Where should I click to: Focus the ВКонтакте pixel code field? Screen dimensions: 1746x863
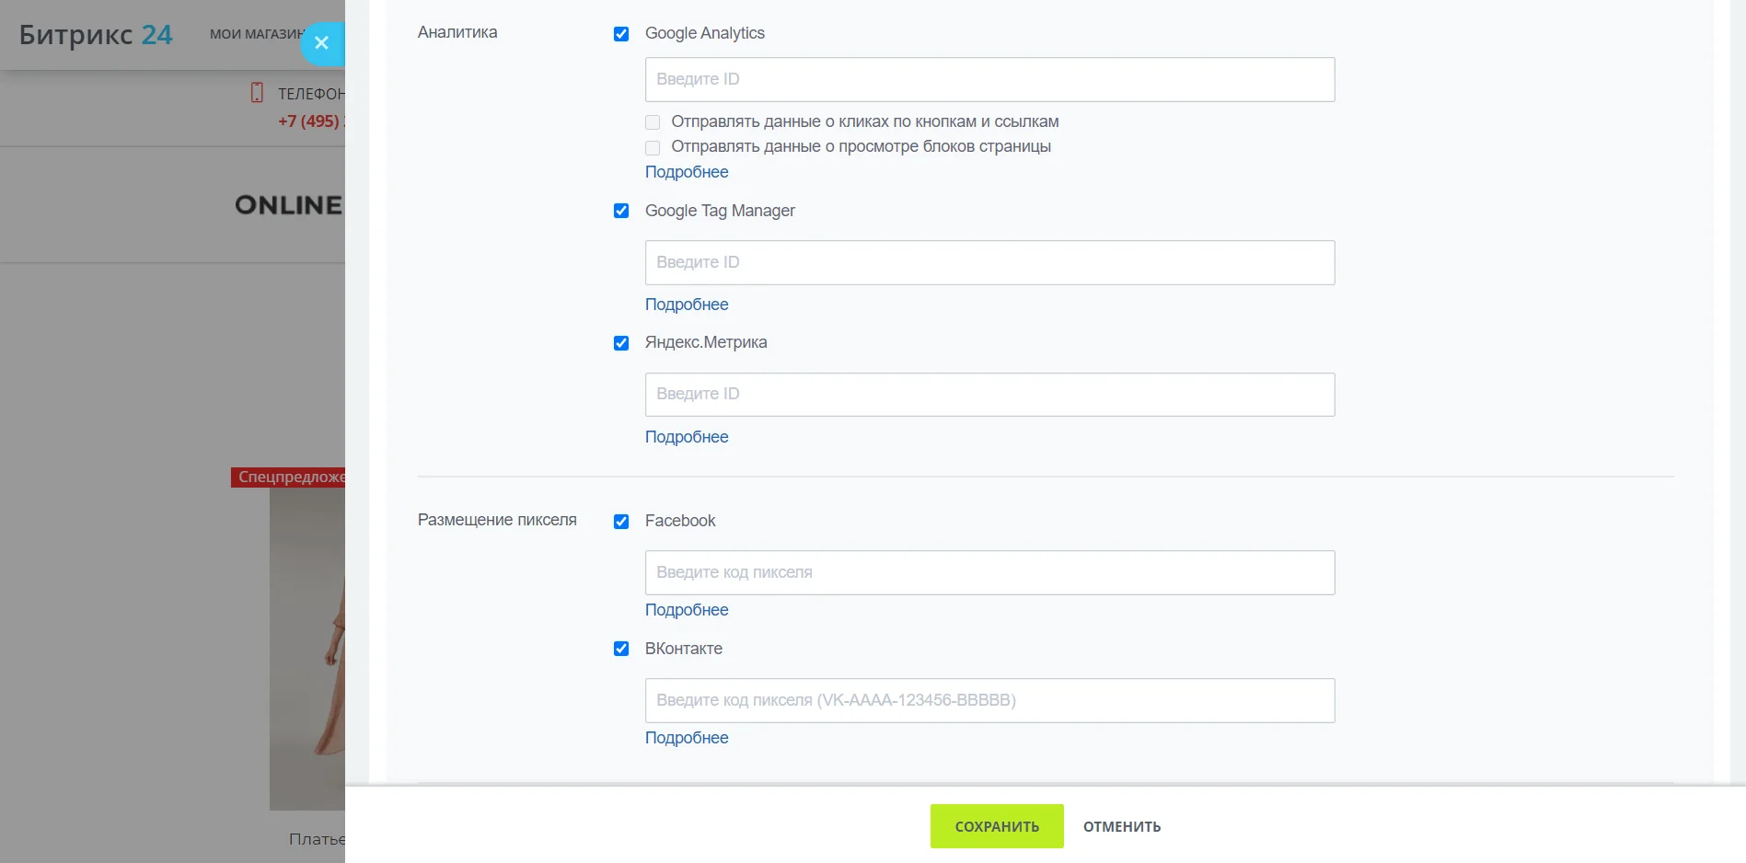pyautogui.click(x=989, y=700)
